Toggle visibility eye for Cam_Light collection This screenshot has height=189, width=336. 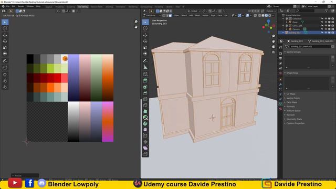click(x=325, y=26)
